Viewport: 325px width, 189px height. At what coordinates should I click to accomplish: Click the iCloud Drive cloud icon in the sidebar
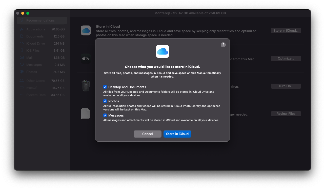coord(22,43)
